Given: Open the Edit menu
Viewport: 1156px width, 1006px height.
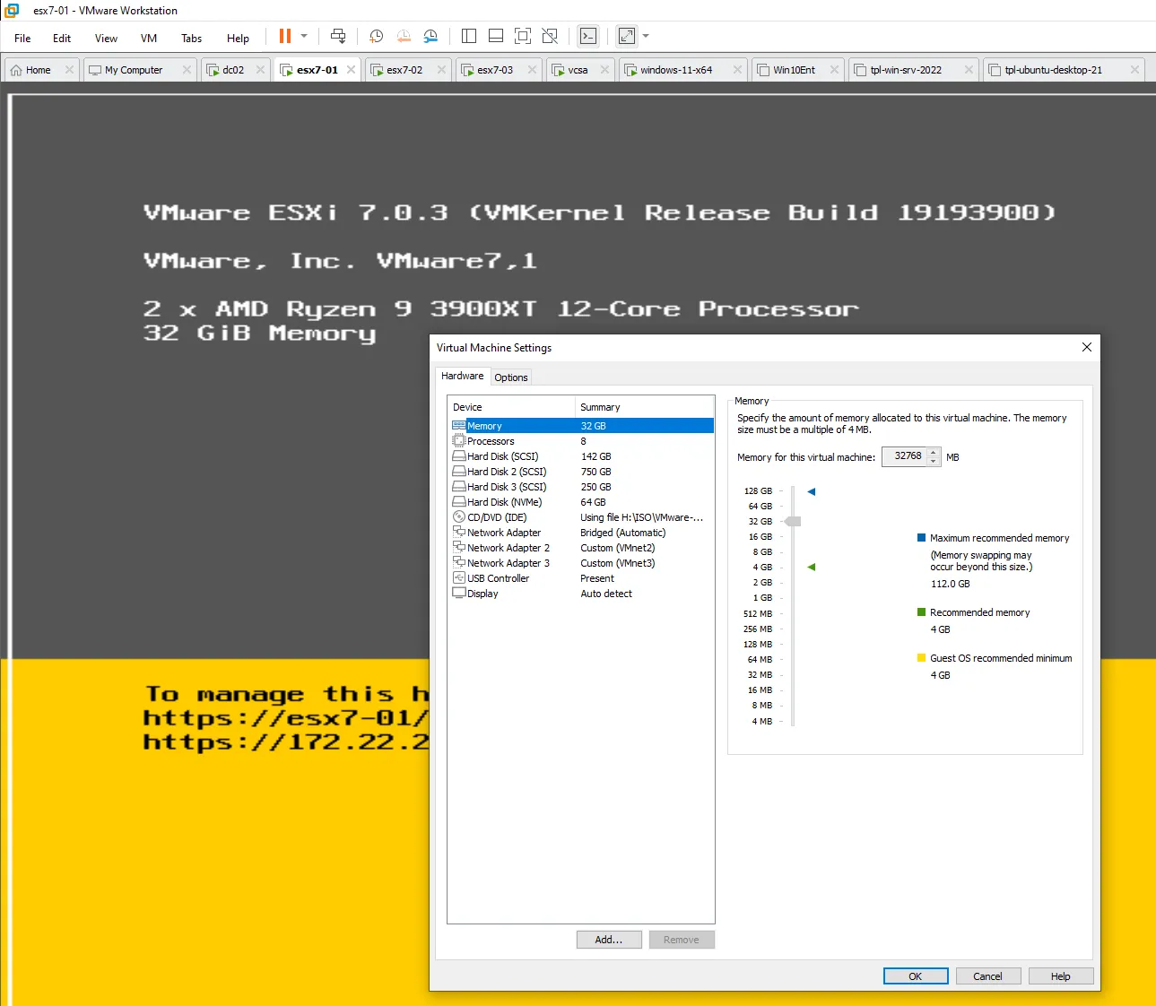Looking at the screenshot, I should coord(62,39).
